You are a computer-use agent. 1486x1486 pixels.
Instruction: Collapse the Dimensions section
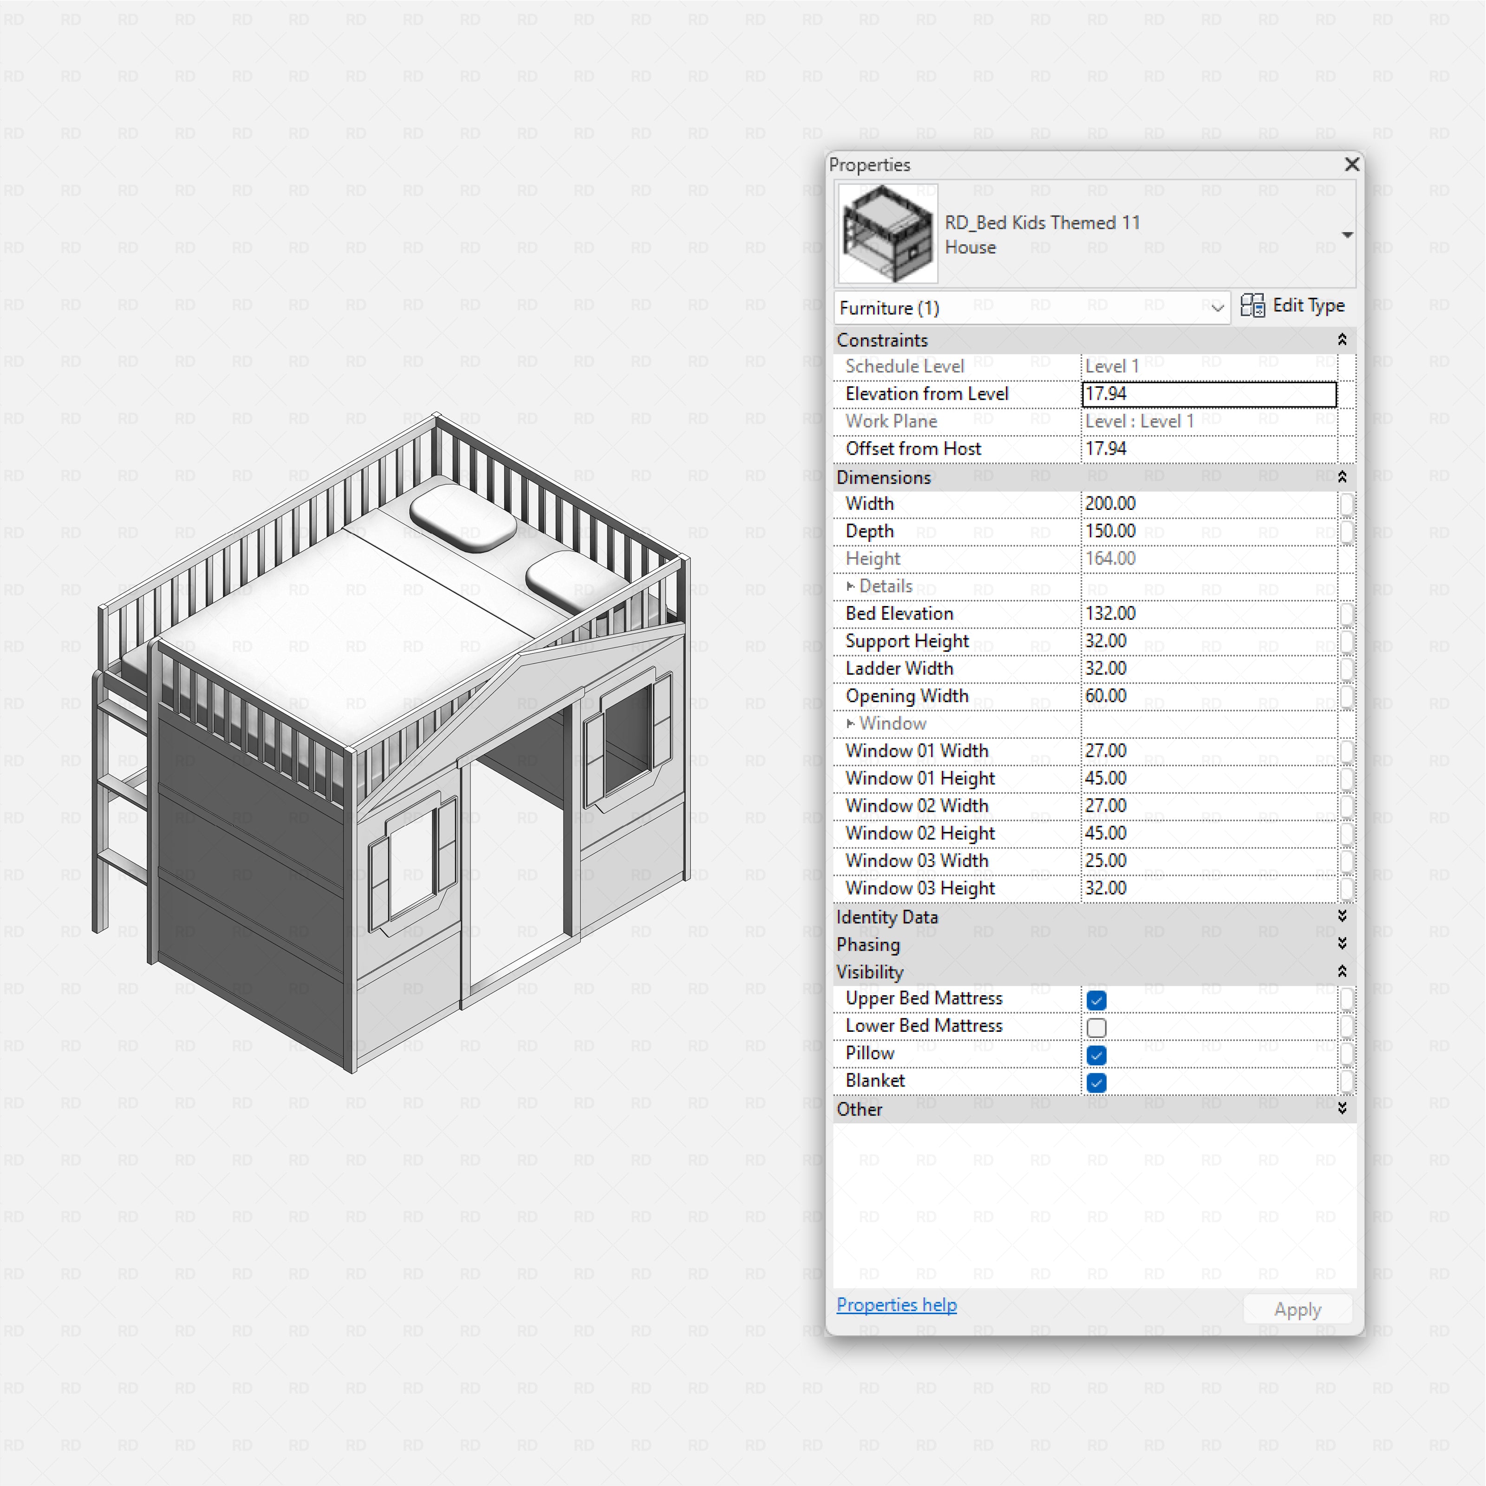[1342, 477]
